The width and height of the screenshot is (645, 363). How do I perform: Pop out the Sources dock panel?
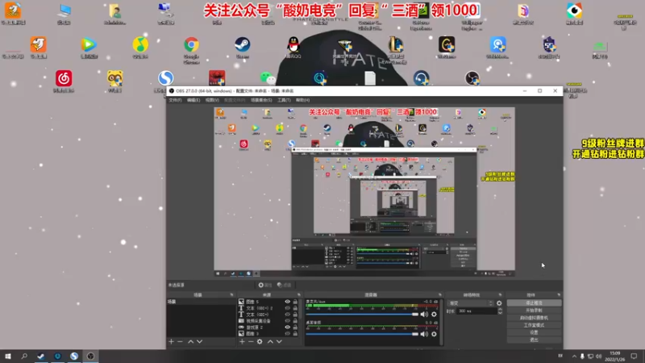299,295
